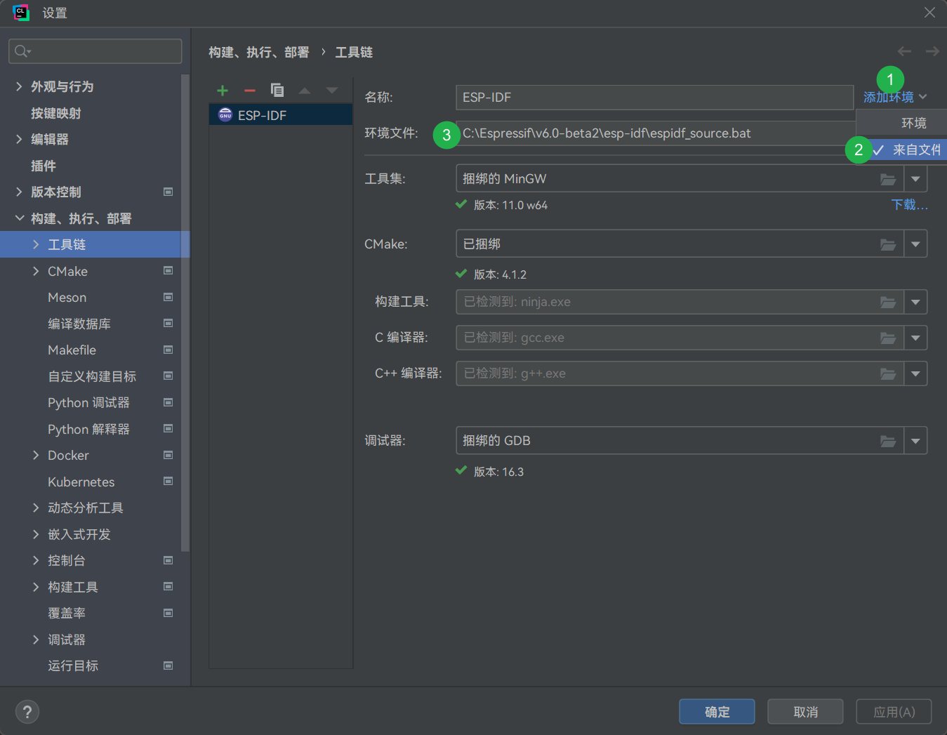Screen dimensions: 947x735
Task: Open the Python 解释器 settings page
Action: pos(88,429)
